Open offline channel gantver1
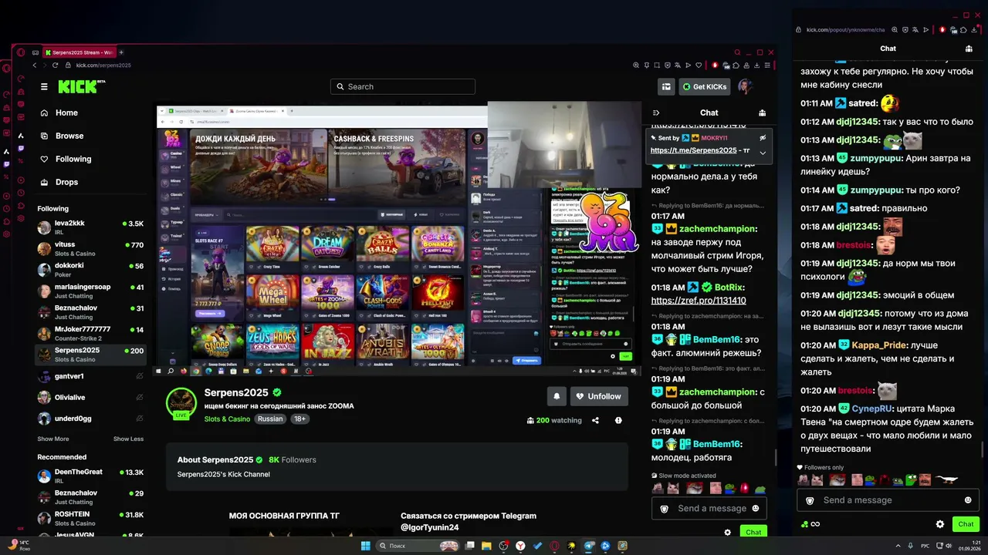The height and width of the screenshot is (555, 988). pyautogui.click(x=90, y=376)
